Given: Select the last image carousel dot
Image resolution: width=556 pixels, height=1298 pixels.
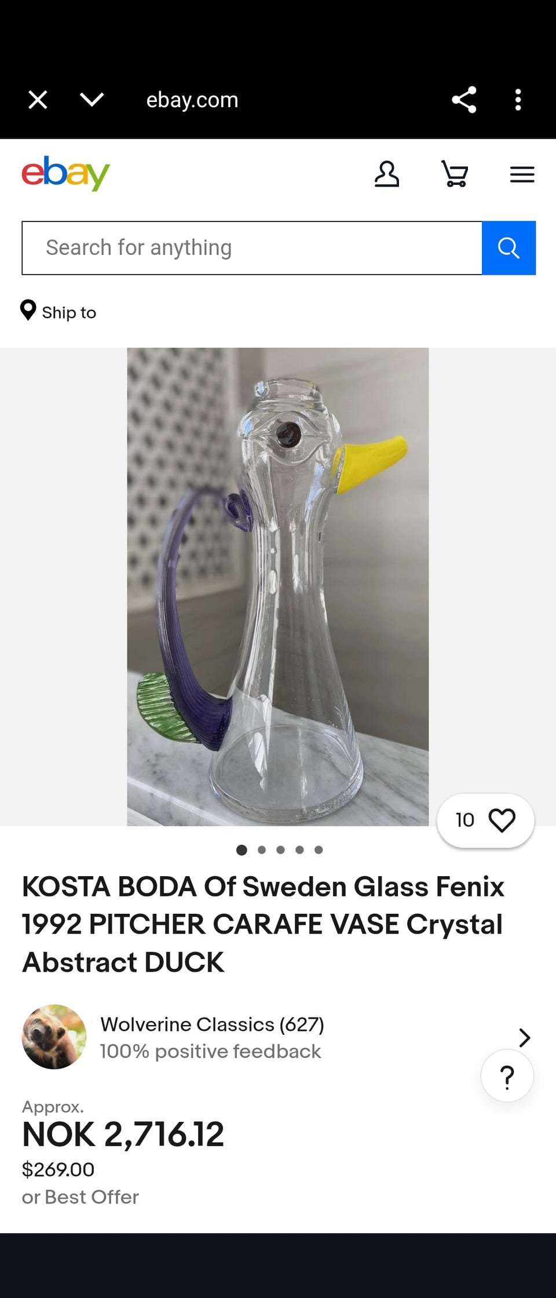Looking at the screenshot, I should pyautogui.click(x=319, y=850).
